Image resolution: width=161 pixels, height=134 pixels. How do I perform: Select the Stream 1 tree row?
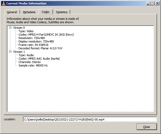[19, 52]
